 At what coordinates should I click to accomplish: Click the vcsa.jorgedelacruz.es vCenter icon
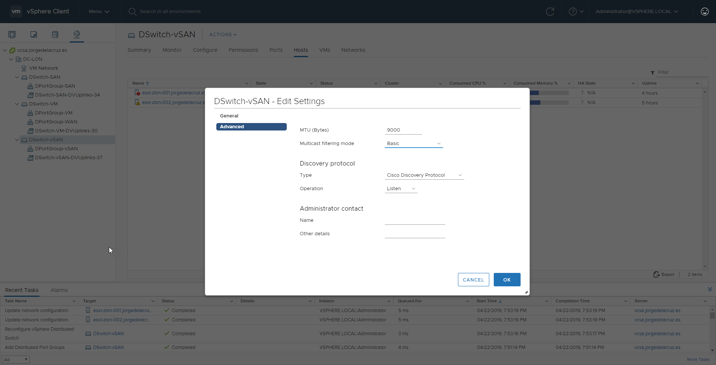(x=12, y=50)
